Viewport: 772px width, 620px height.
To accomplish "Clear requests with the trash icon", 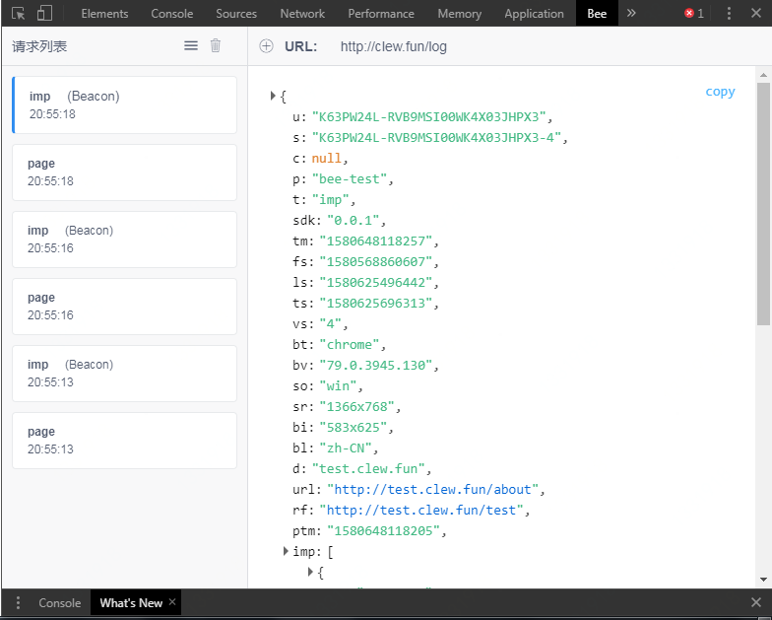I will click(x=215, y=45).
